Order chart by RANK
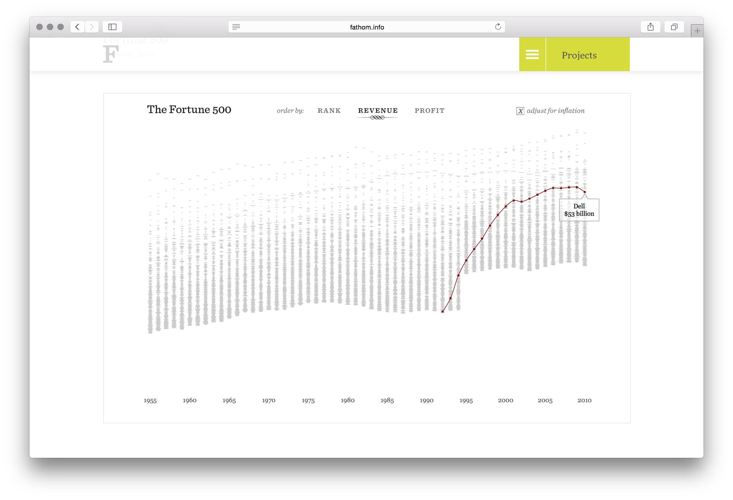 click(329, 111)
